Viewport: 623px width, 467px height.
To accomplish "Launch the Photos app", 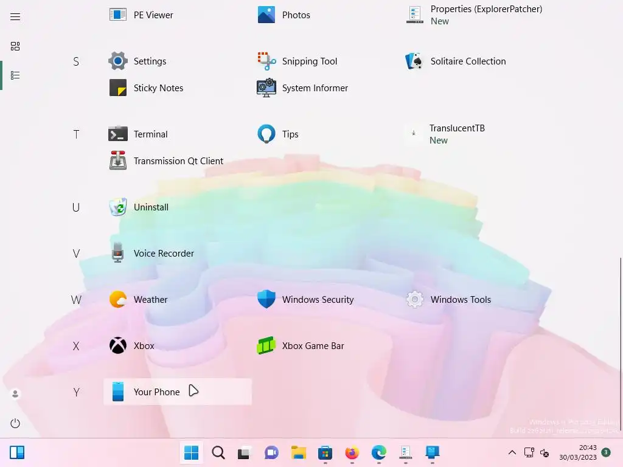I will (x=326, y=15).
